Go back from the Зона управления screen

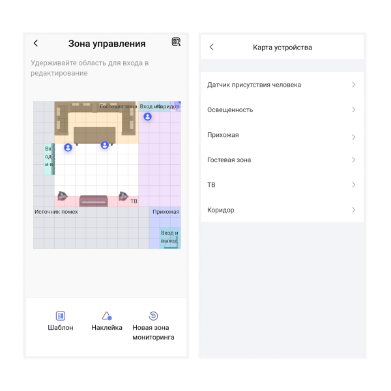point(36,43)
